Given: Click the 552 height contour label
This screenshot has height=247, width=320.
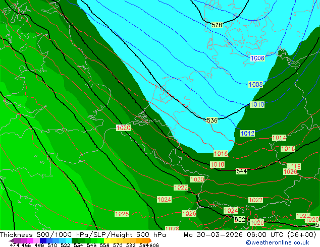Looking at the screenshot, I should tap(240, 219).
